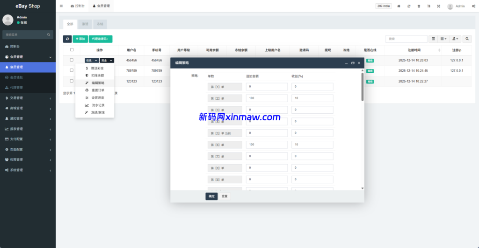Select the 冻结 filter tab
The image size is (479, 248).
(100, 24)
